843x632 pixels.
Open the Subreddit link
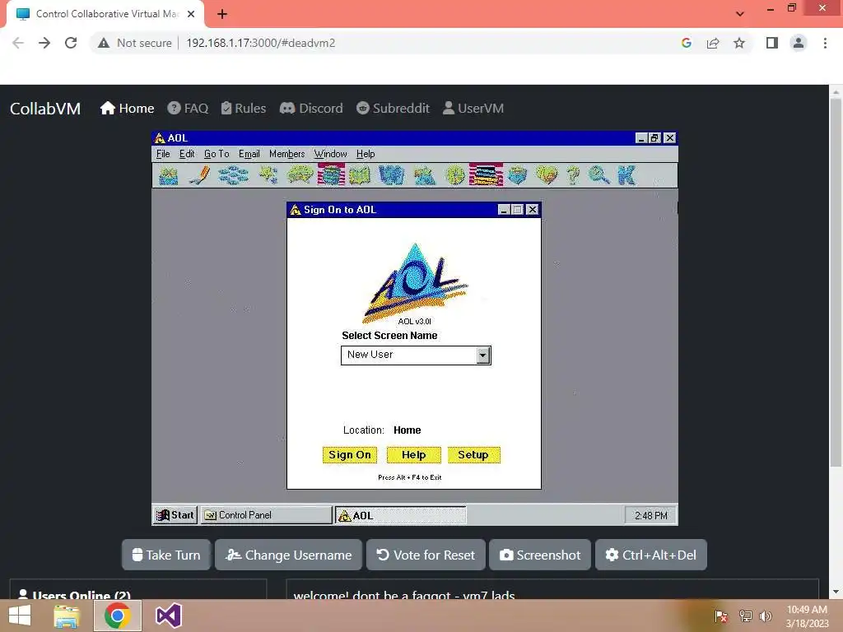click(x=393, y=109)
